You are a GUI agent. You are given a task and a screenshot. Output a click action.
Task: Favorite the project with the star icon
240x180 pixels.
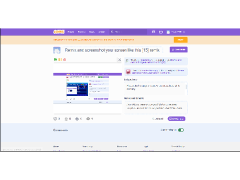point(66,118)
